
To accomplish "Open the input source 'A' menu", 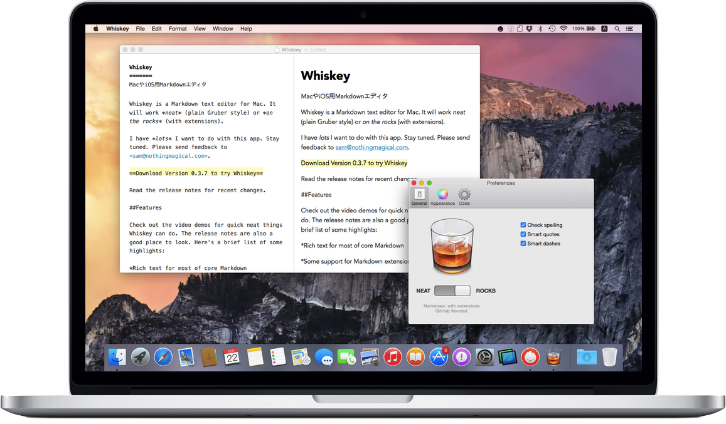I will click(604, 29).
